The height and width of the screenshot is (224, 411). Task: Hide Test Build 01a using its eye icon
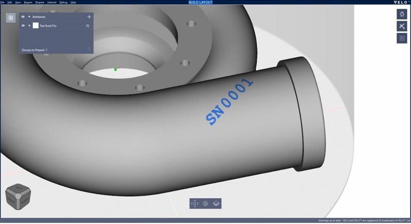tap(23, 26)
